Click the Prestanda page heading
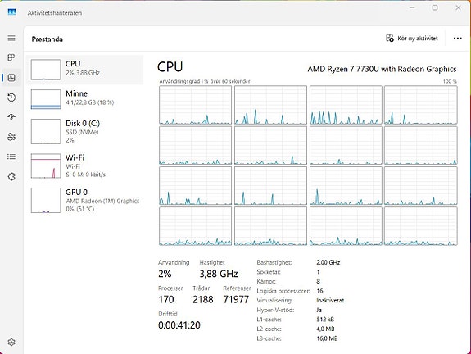This screenshot has height=354, width=471. [48, 39]
